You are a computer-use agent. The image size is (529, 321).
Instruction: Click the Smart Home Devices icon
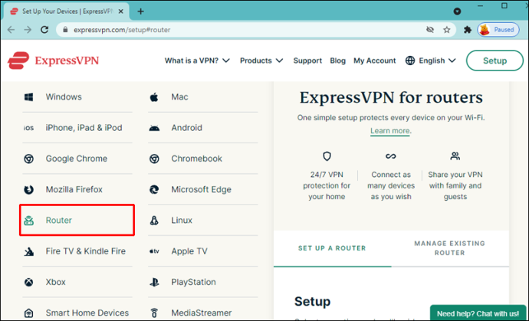28,313
